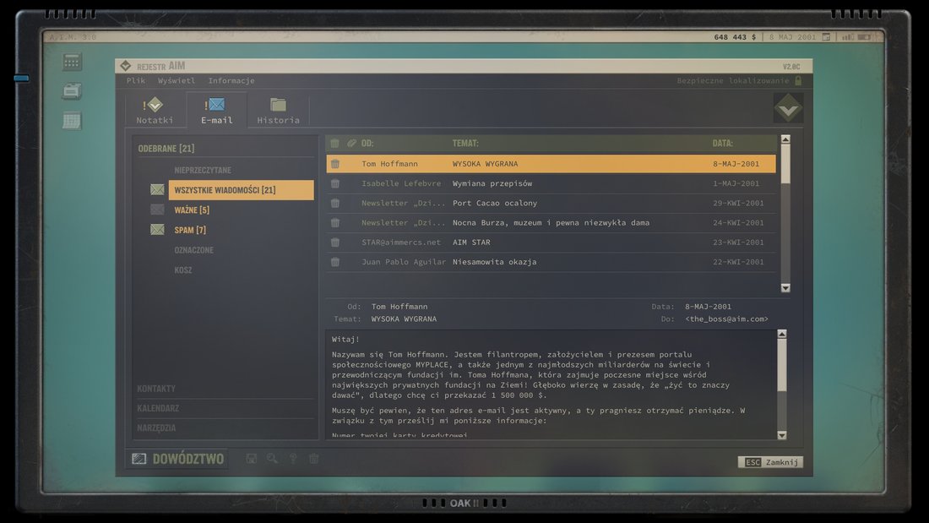Image resolution: width=929 pixels, height=523 pixels.
Task: Open the Wyświetl menu
Action: (x=176, y=80)
